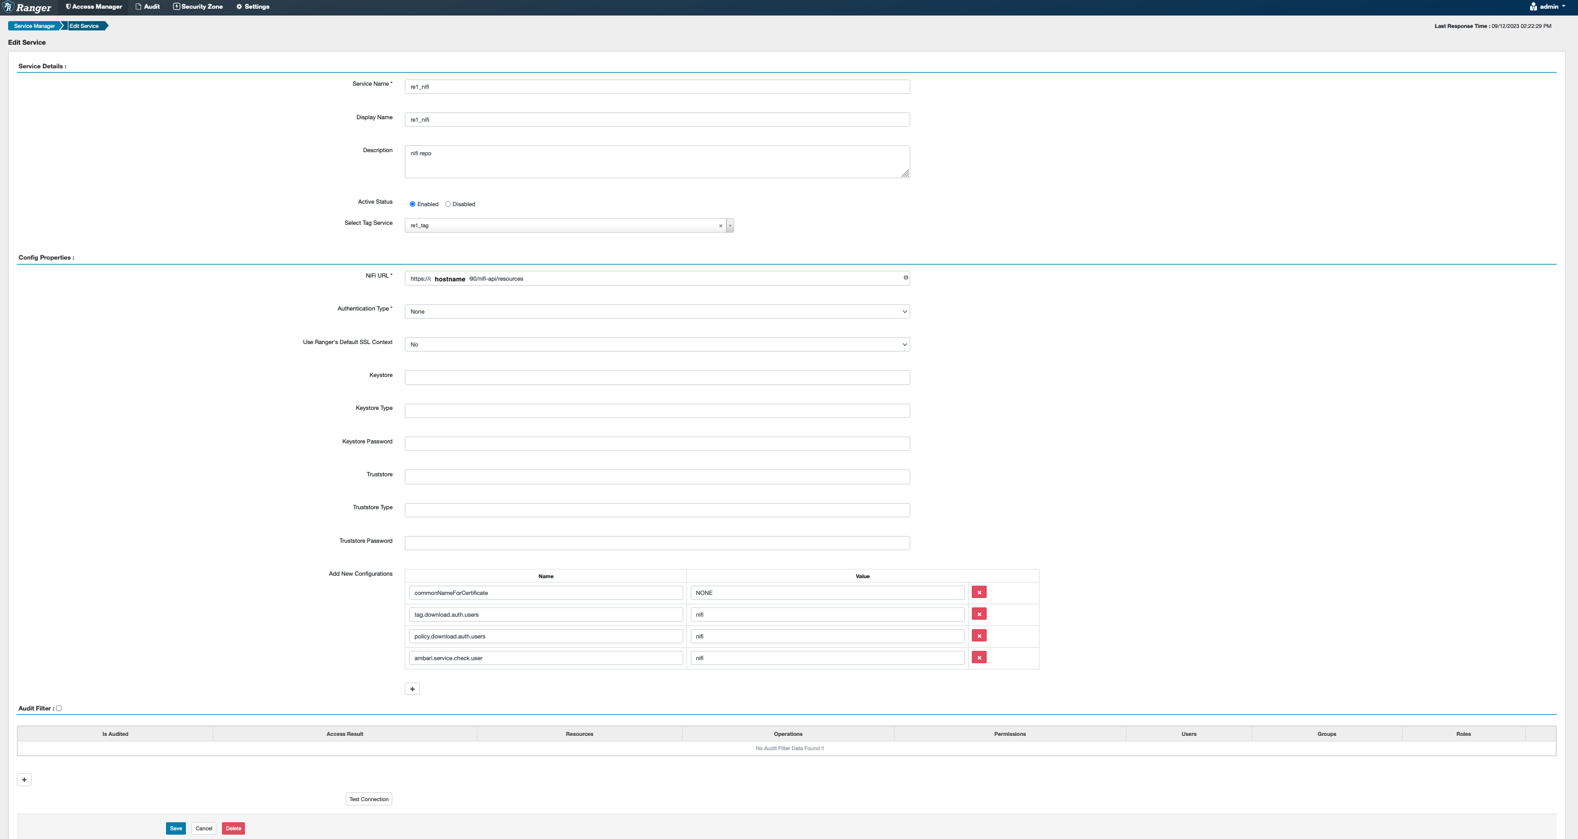Edit the value field for tag.download.auth.users
Viewport: 1578px width, 839px height.
coord(828,615)
